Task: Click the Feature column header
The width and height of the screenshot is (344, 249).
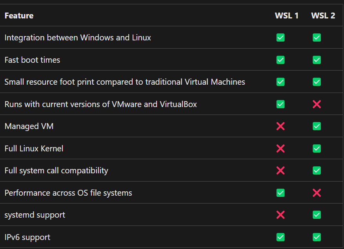Action: point(19,16)
